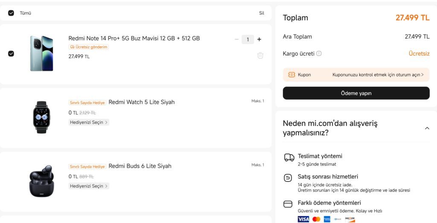Click the phone's 27.499 TL price
This screenshot has width=437, height=223.
79,56
